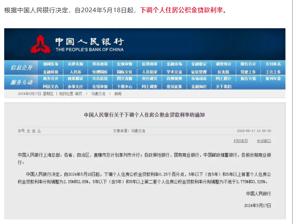
Task: Open the 音频视频 item
Action: (174, 79)
